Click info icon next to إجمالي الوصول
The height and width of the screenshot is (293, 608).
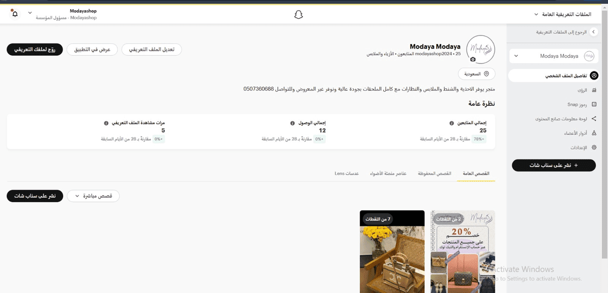pos(292,123)
